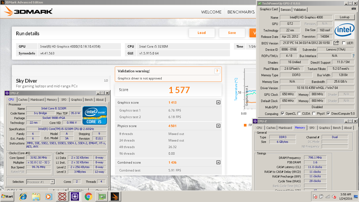Switch to GPU-Z via taskbar icon
The width and height of the screenshot is (359, 202).
point(101,196)
